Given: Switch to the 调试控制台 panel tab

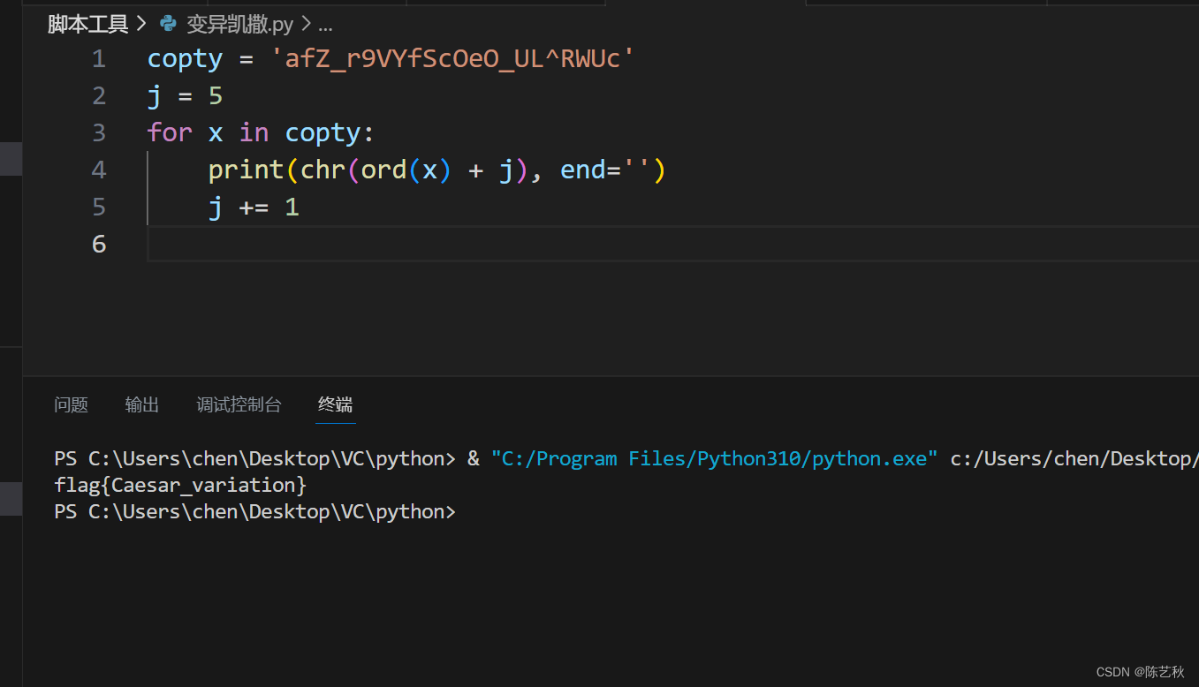Looking at the screenshot, I should pos(239,404).
